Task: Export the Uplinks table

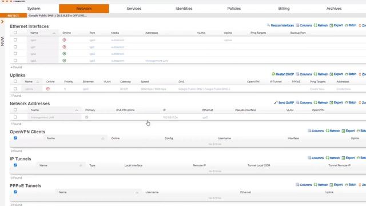Action: click(x=336, y=74)
